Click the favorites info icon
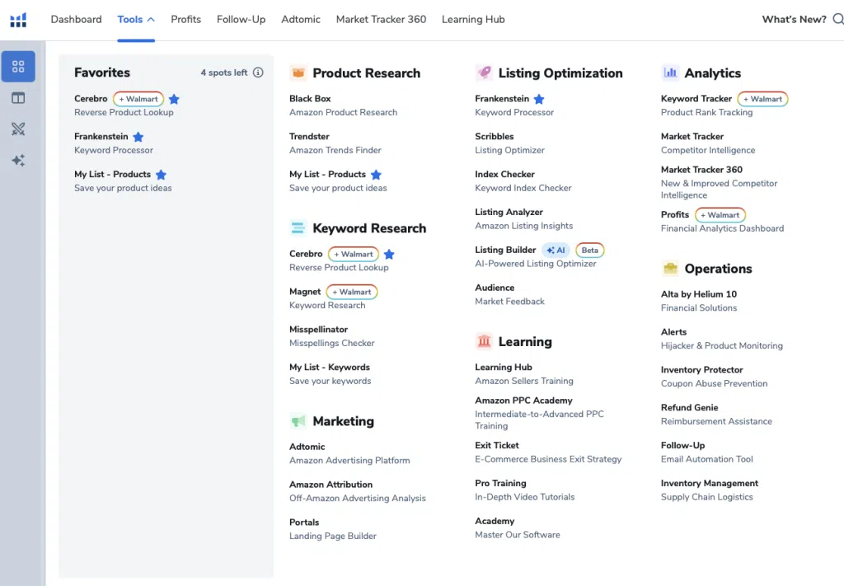 point(258,72)
